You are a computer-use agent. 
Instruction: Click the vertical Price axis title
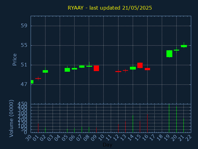tap(15, 60)
